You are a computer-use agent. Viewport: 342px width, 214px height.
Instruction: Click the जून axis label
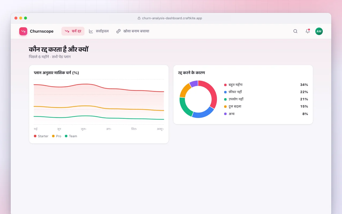pos(59,129)
